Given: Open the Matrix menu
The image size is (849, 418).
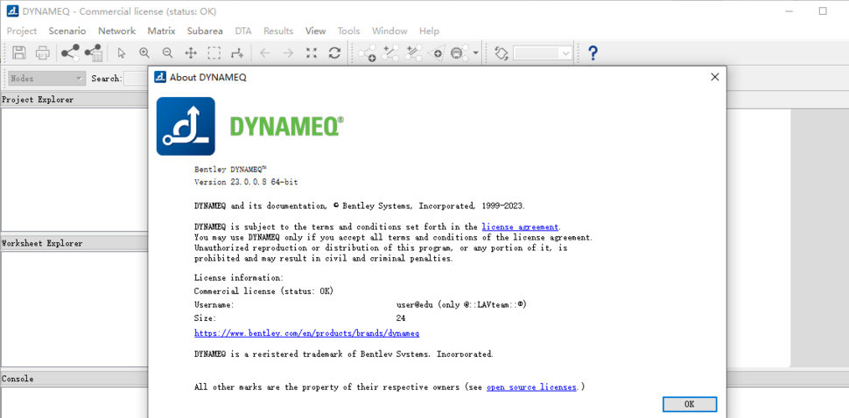Looking at the screenshot, I should point(161,31).
